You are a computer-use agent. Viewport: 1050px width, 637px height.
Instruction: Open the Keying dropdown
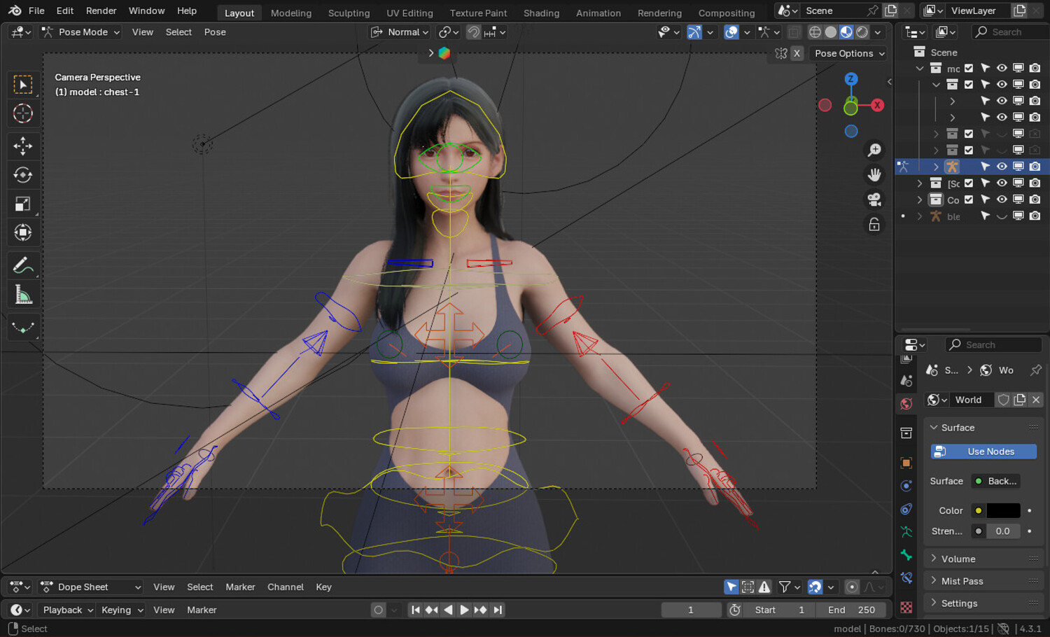pos(121,610)
